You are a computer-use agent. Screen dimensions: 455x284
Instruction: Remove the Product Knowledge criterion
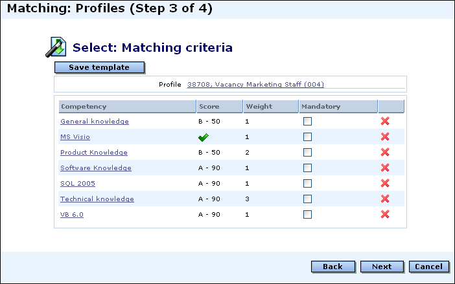(385, 152)
